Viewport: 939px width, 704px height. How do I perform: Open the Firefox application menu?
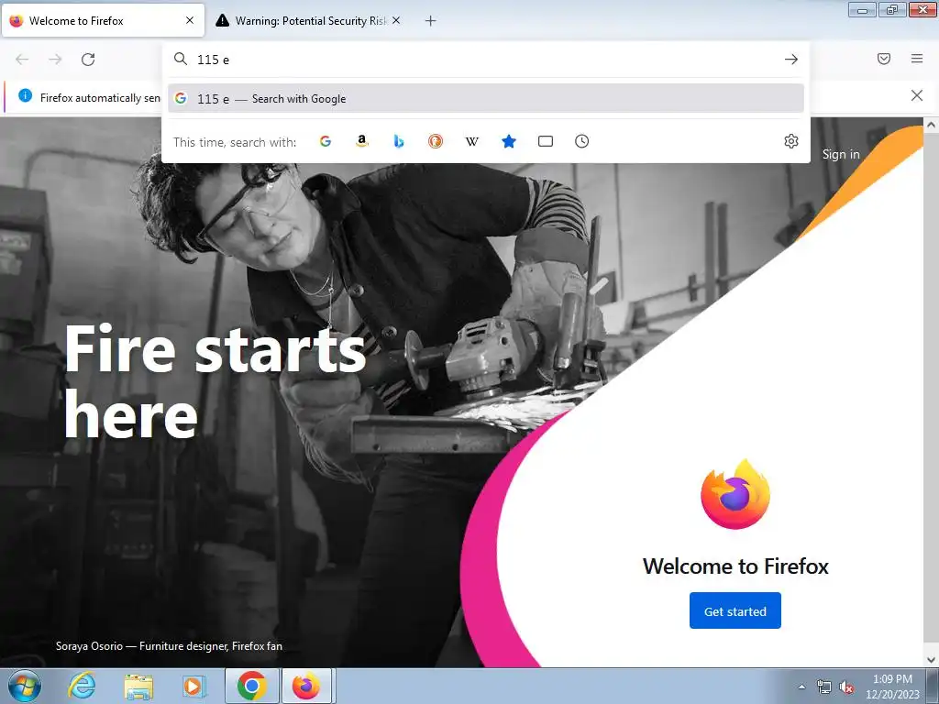(x=917, y=59)
